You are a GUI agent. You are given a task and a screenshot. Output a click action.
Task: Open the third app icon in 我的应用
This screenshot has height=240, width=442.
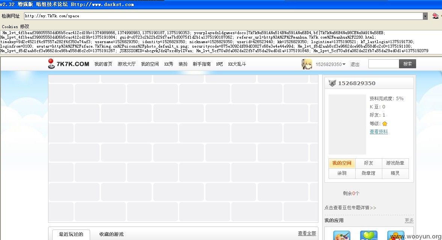pos(396,235)
